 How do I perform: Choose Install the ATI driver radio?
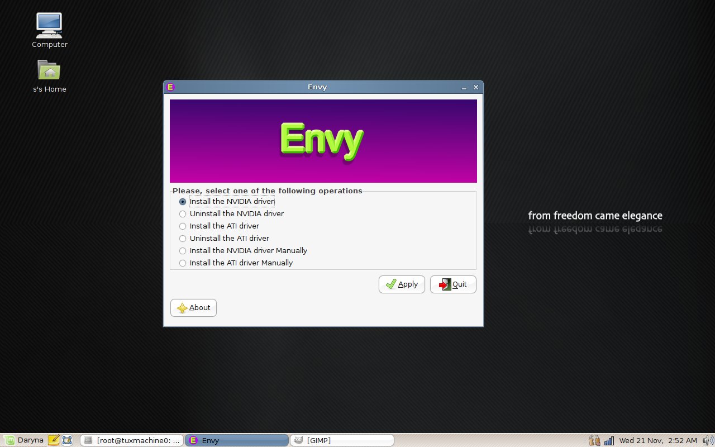219,226
